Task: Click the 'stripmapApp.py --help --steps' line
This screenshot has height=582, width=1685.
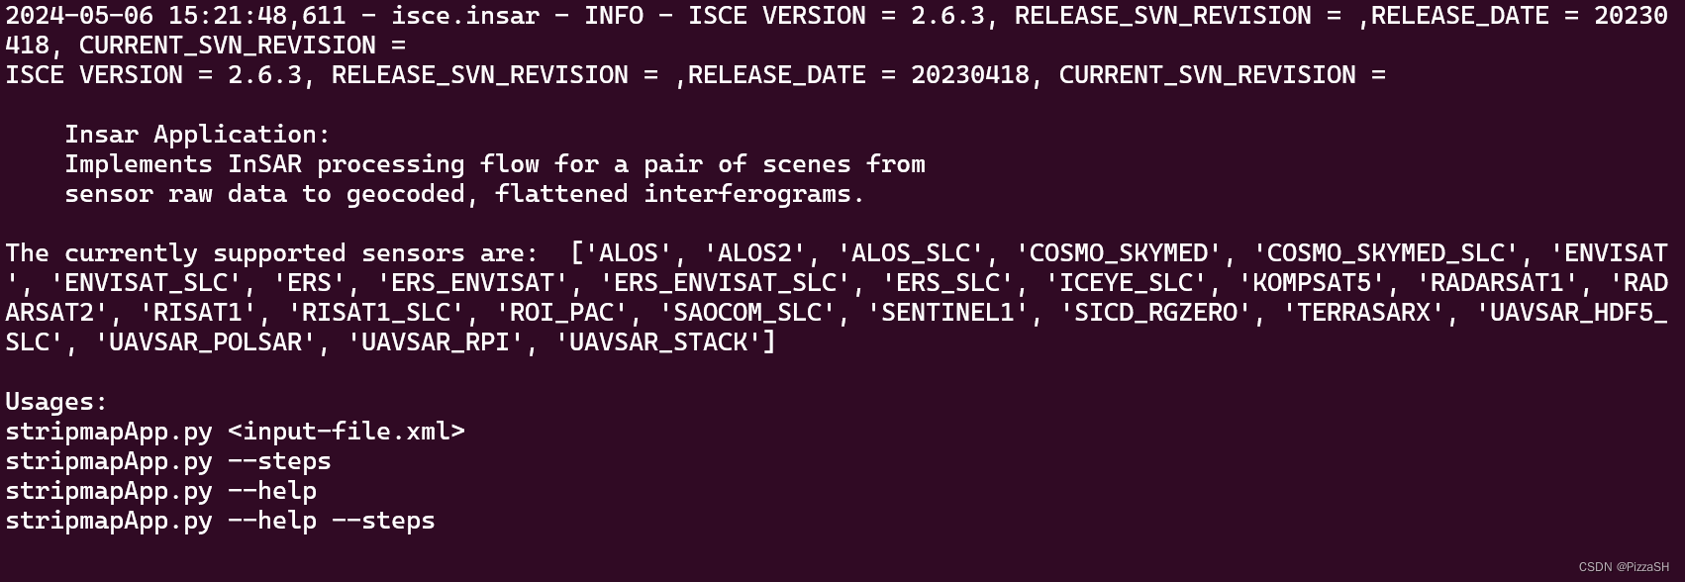Action: tap(220, 521)
